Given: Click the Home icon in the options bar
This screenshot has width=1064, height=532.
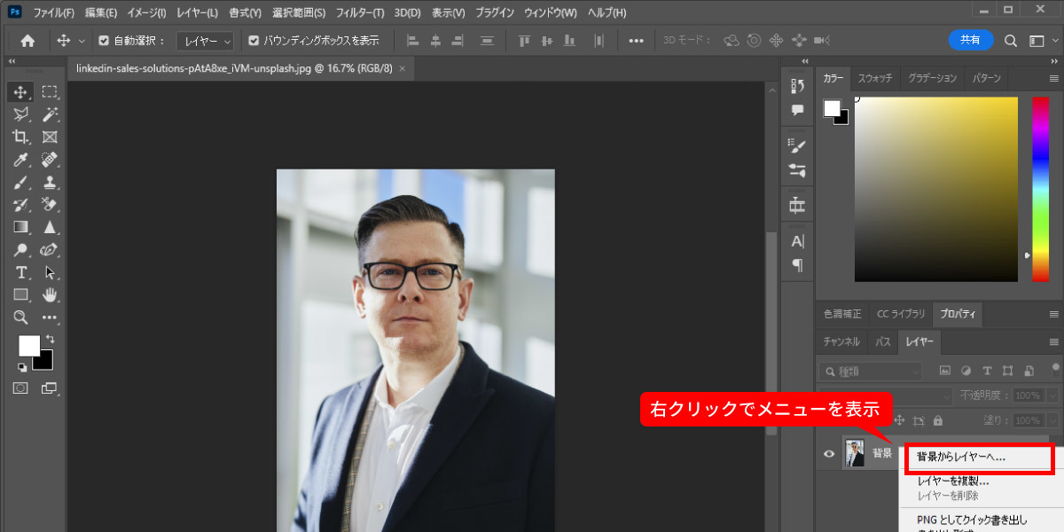Looking at the screenshot, I should click(x=27, y=41).
